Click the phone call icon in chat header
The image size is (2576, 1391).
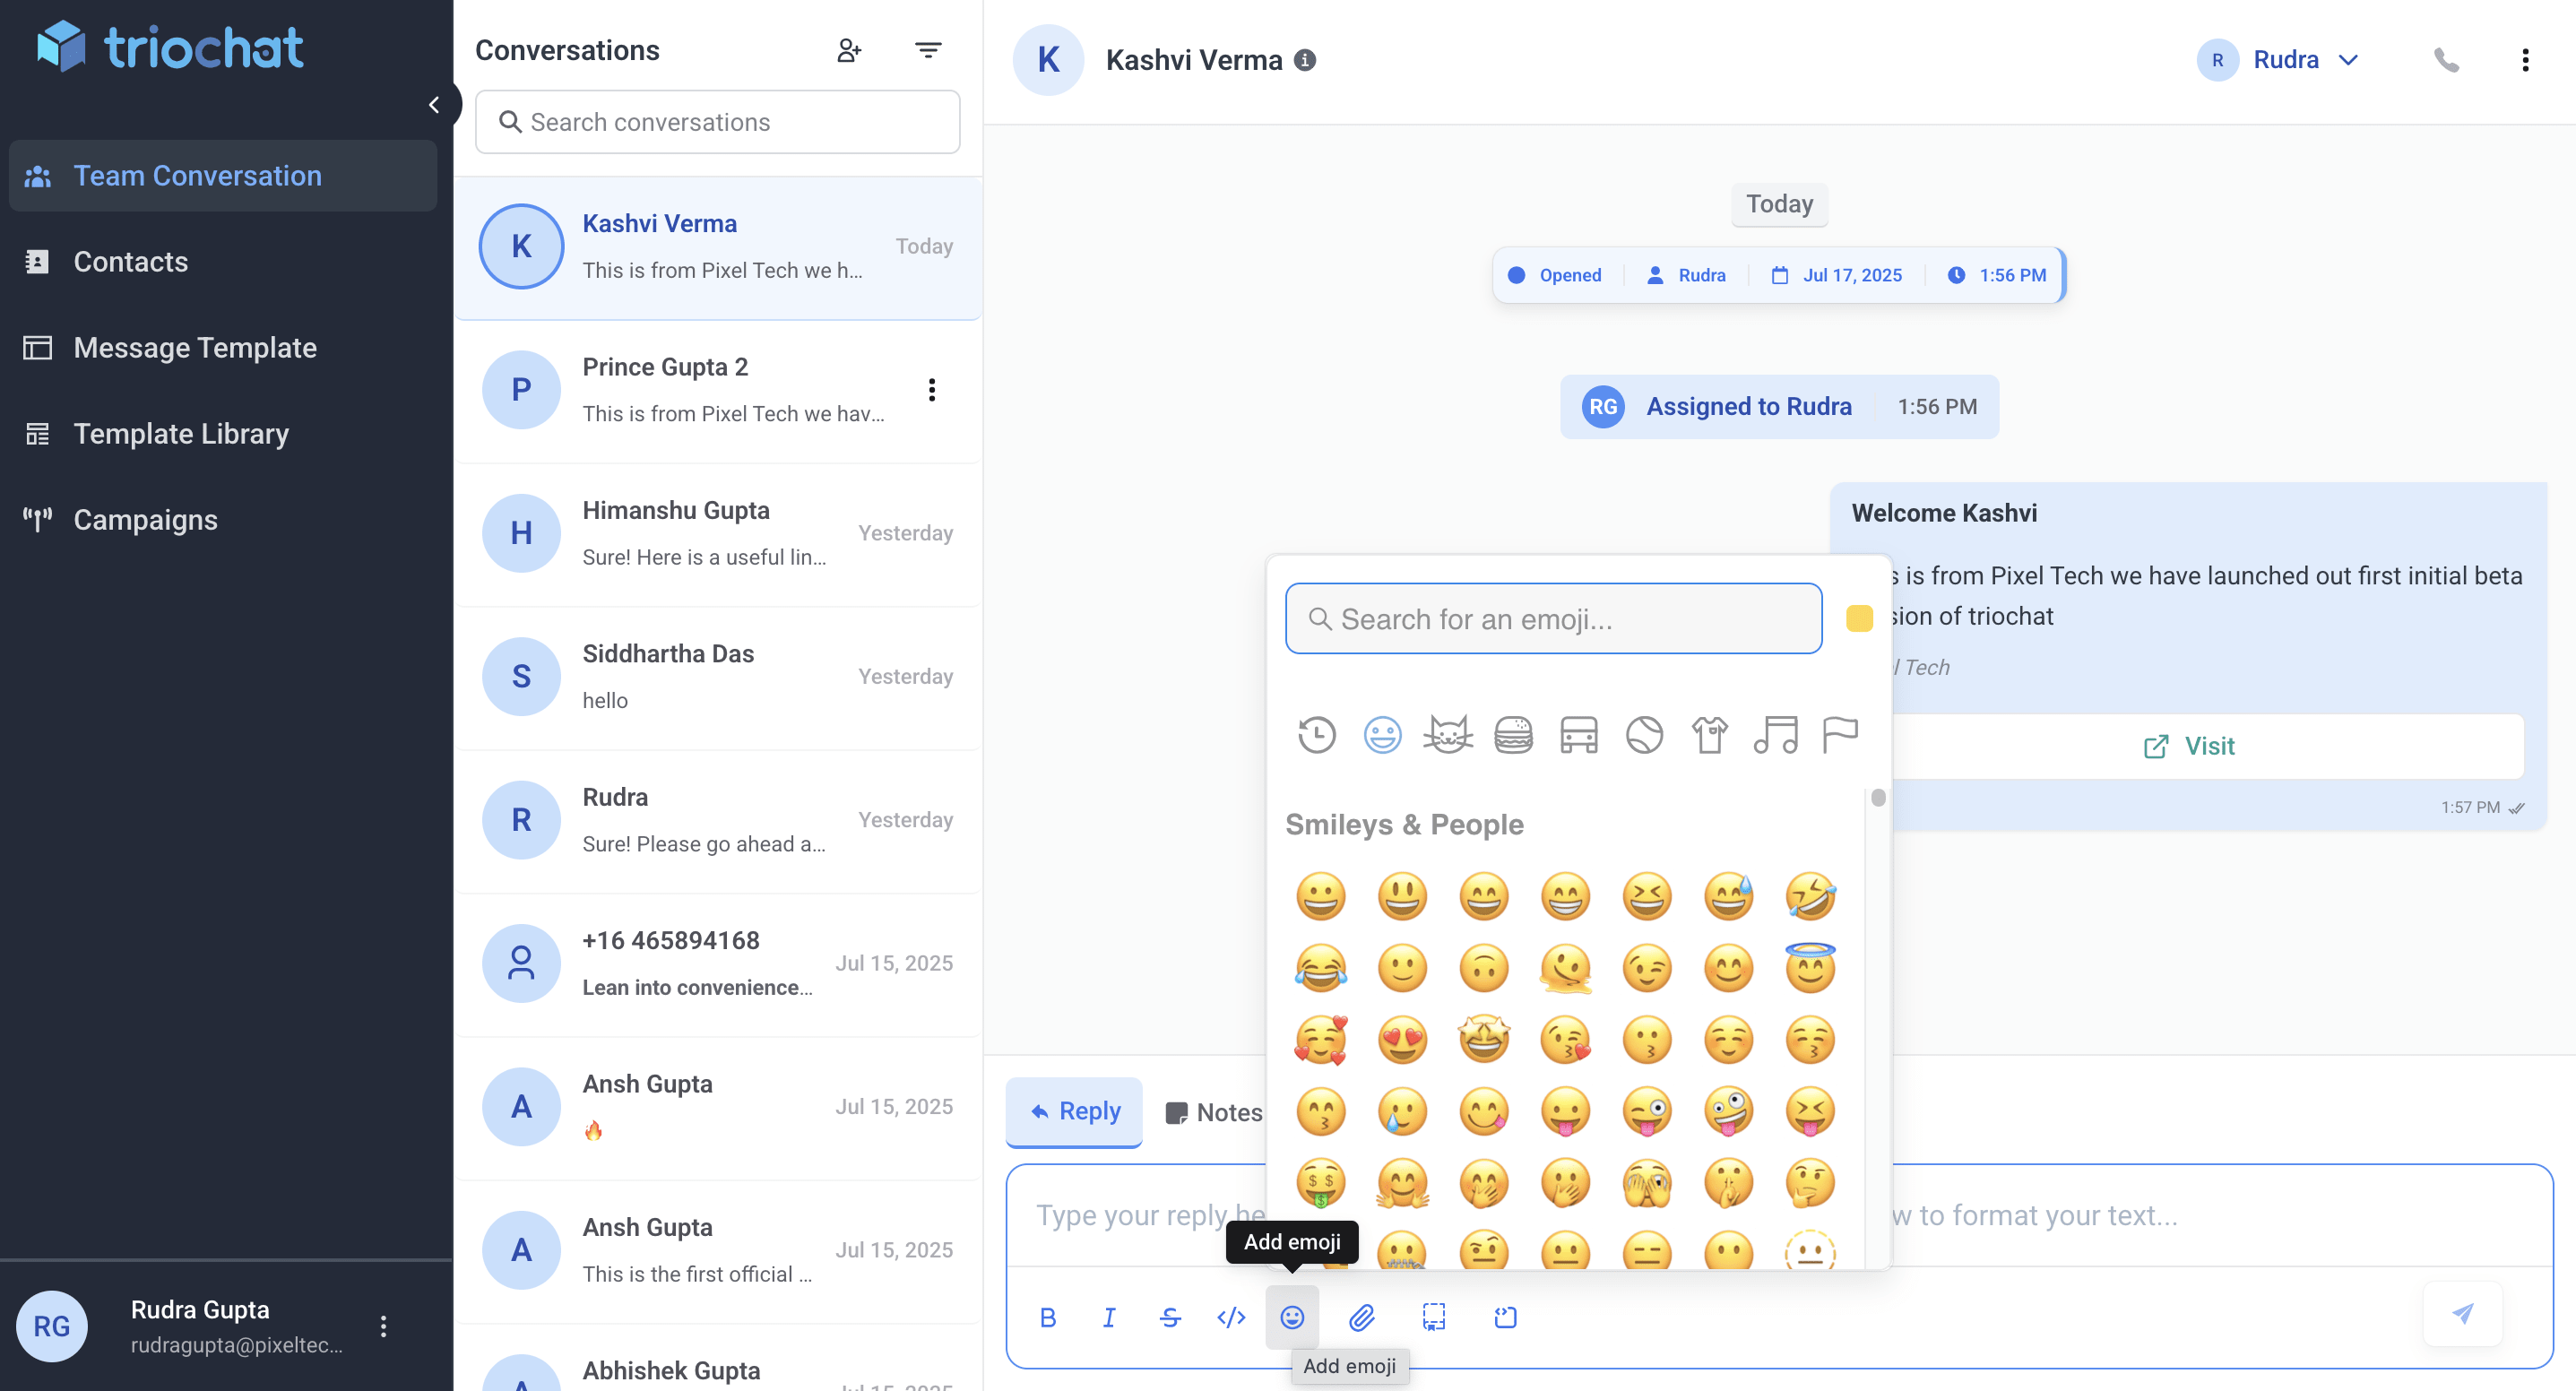2447,59
